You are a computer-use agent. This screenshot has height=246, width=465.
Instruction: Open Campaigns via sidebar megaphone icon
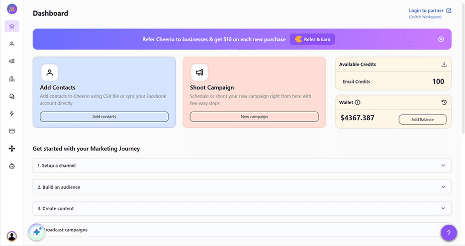click(x=12, y=61)
